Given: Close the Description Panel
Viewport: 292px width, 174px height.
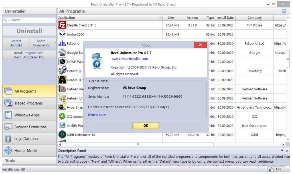Looking at the screenshot, I should (287, 151).
